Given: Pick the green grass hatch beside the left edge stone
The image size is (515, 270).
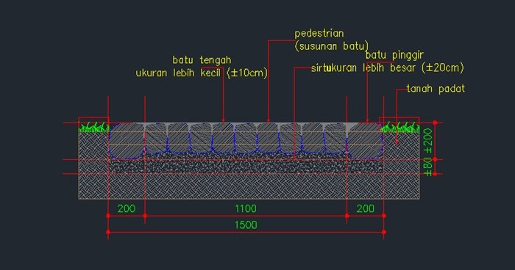Looking at the screenshot, I should tap(93, 128).
